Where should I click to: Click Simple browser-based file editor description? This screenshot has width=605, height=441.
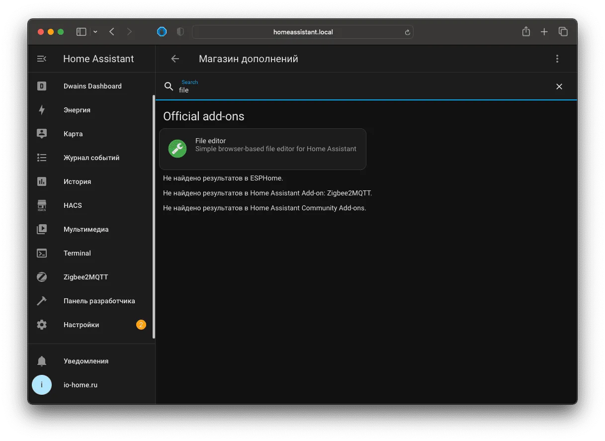click(x=276, y=149)
